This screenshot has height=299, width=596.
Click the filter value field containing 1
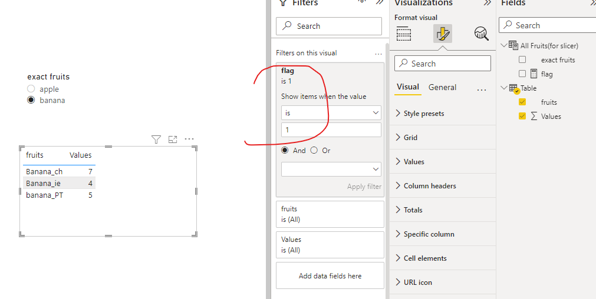pyautogui.click(x=331, y=129)
